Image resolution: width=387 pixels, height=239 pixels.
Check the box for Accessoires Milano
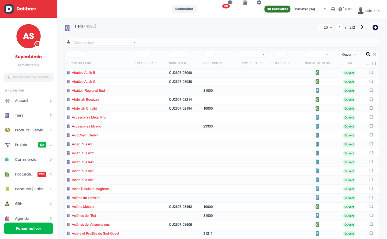(371, 126)
